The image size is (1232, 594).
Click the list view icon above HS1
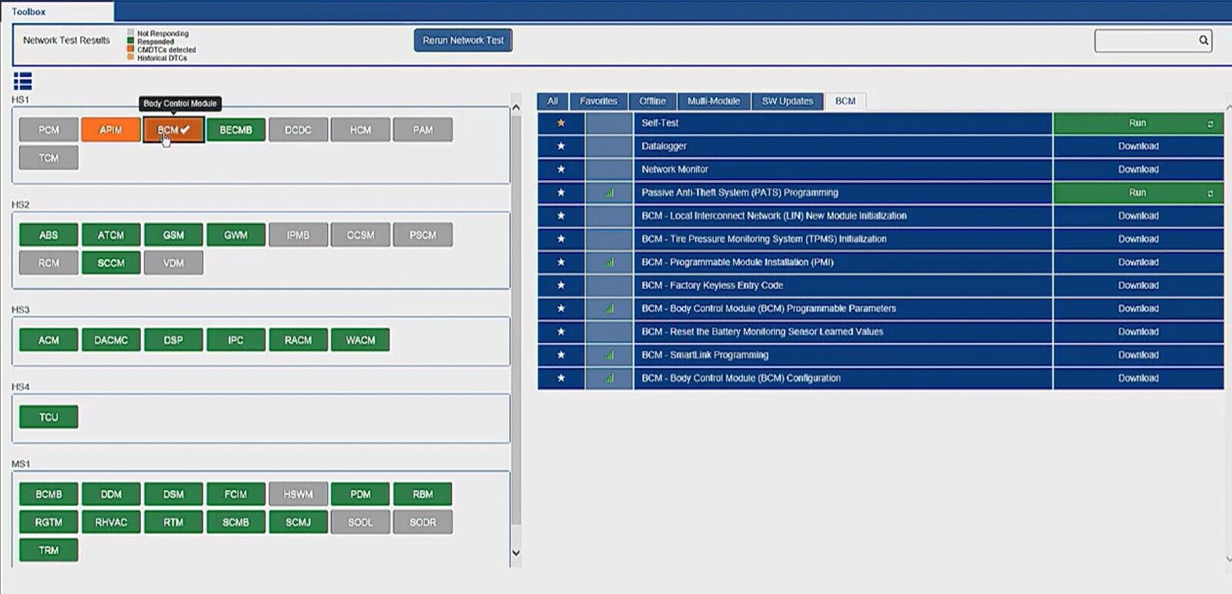point(23,81)
